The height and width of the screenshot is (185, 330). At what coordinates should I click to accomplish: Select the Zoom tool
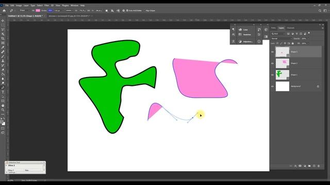[x=3, y=110]
